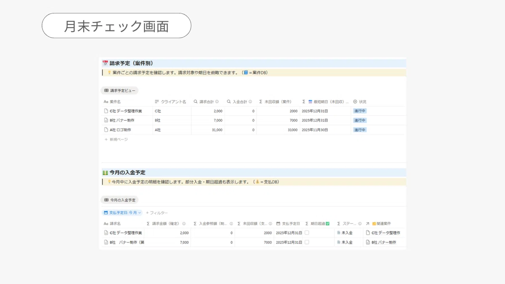The height and width of the screenshot is (284, 505).
Task: Click 請求金額 7,000 in 今月の入金予定 table
Action: tap(184, 242)
